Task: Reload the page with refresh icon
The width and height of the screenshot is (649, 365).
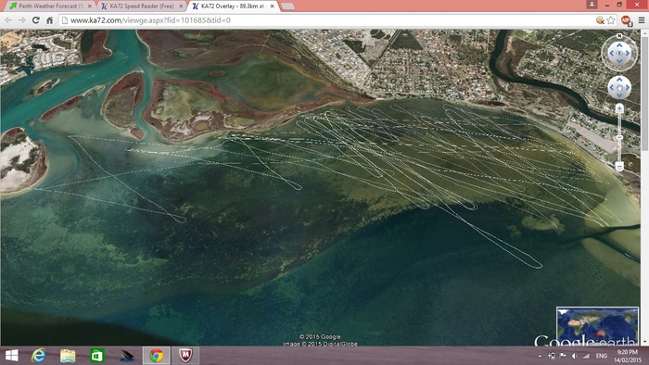Action: pos(36,19)
